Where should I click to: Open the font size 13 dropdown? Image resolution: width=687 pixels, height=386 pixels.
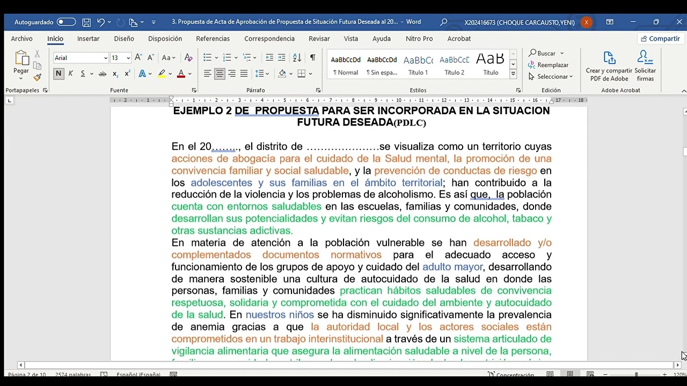click(x=128, y=58)
